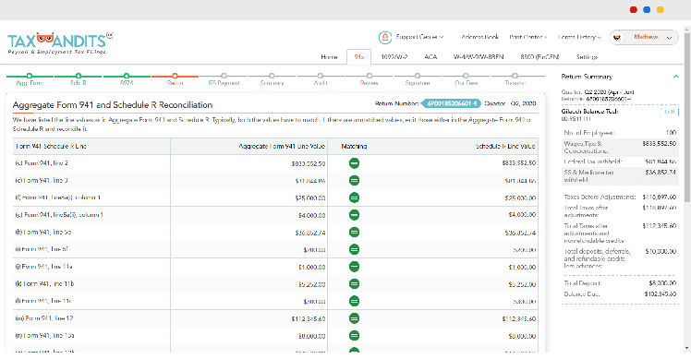Image resolution: width=691 pixels, height=359 pixels.
Task: Click Aggregate value $1,000.00 for line 11a
Action: point(311,267)
